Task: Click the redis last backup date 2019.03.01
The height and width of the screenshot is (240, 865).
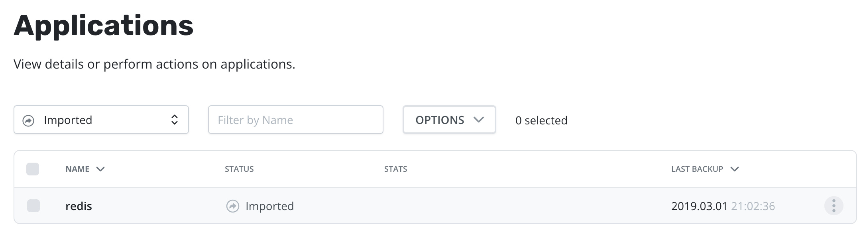Action: [699, 206]
